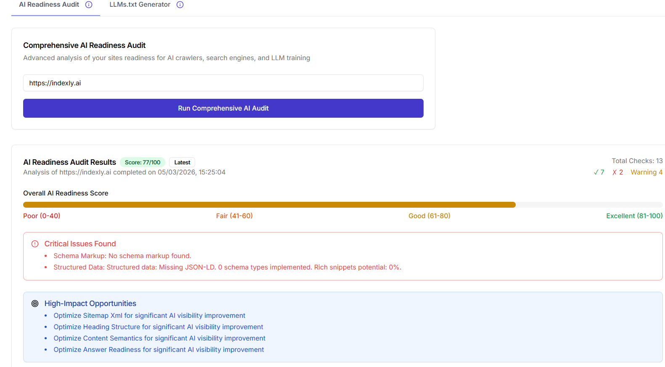Open Optimize Content Semantics opportunity

[x=159, y=338]
